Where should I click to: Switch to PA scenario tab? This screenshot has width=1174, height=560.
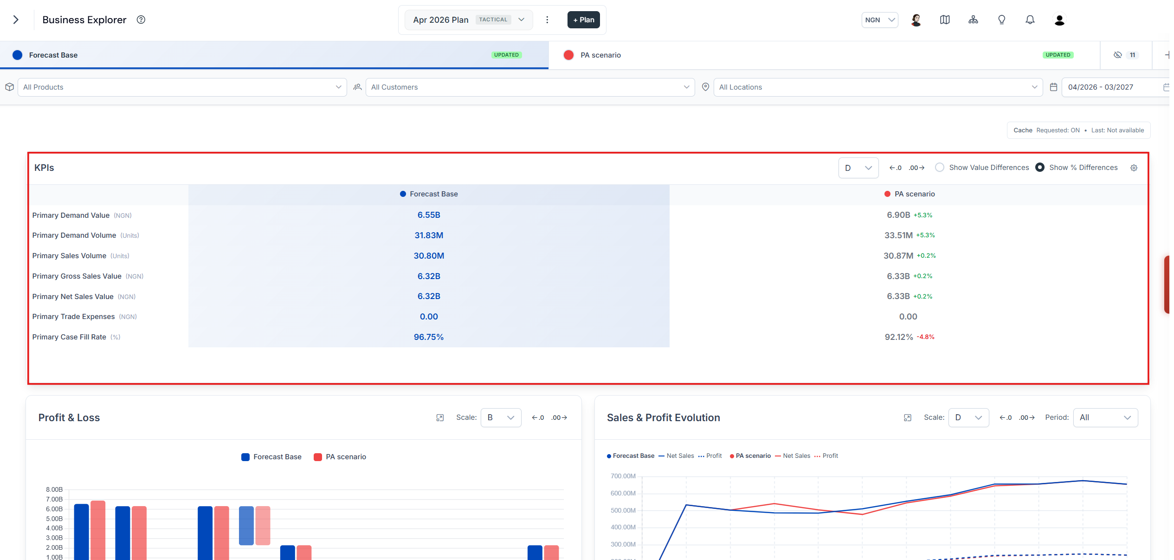(824, 55)
